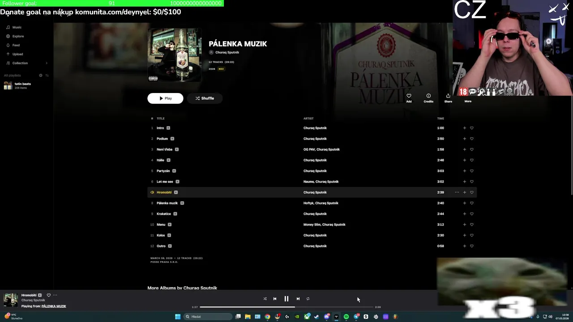Open now-playing more options menu
The image size is (573, 322).
pyautogui.click(x=55, y=295)
